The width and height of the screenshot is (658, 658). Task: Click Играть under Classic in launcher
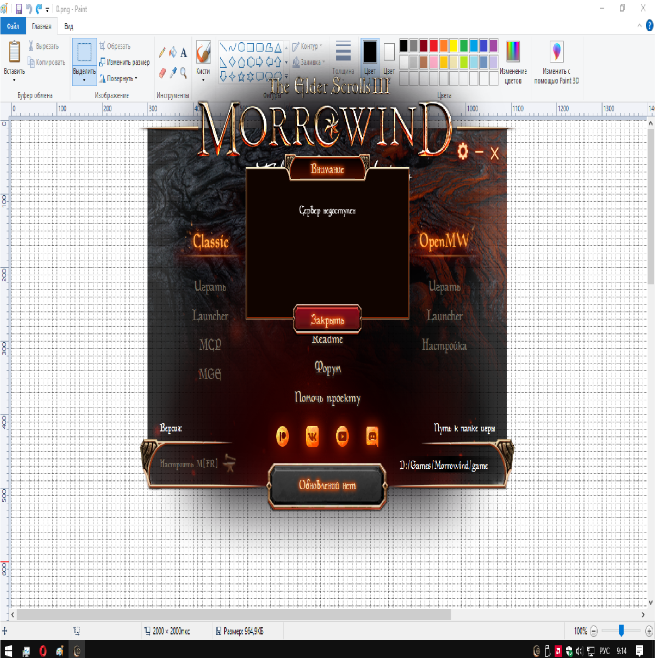pos(210,286)
